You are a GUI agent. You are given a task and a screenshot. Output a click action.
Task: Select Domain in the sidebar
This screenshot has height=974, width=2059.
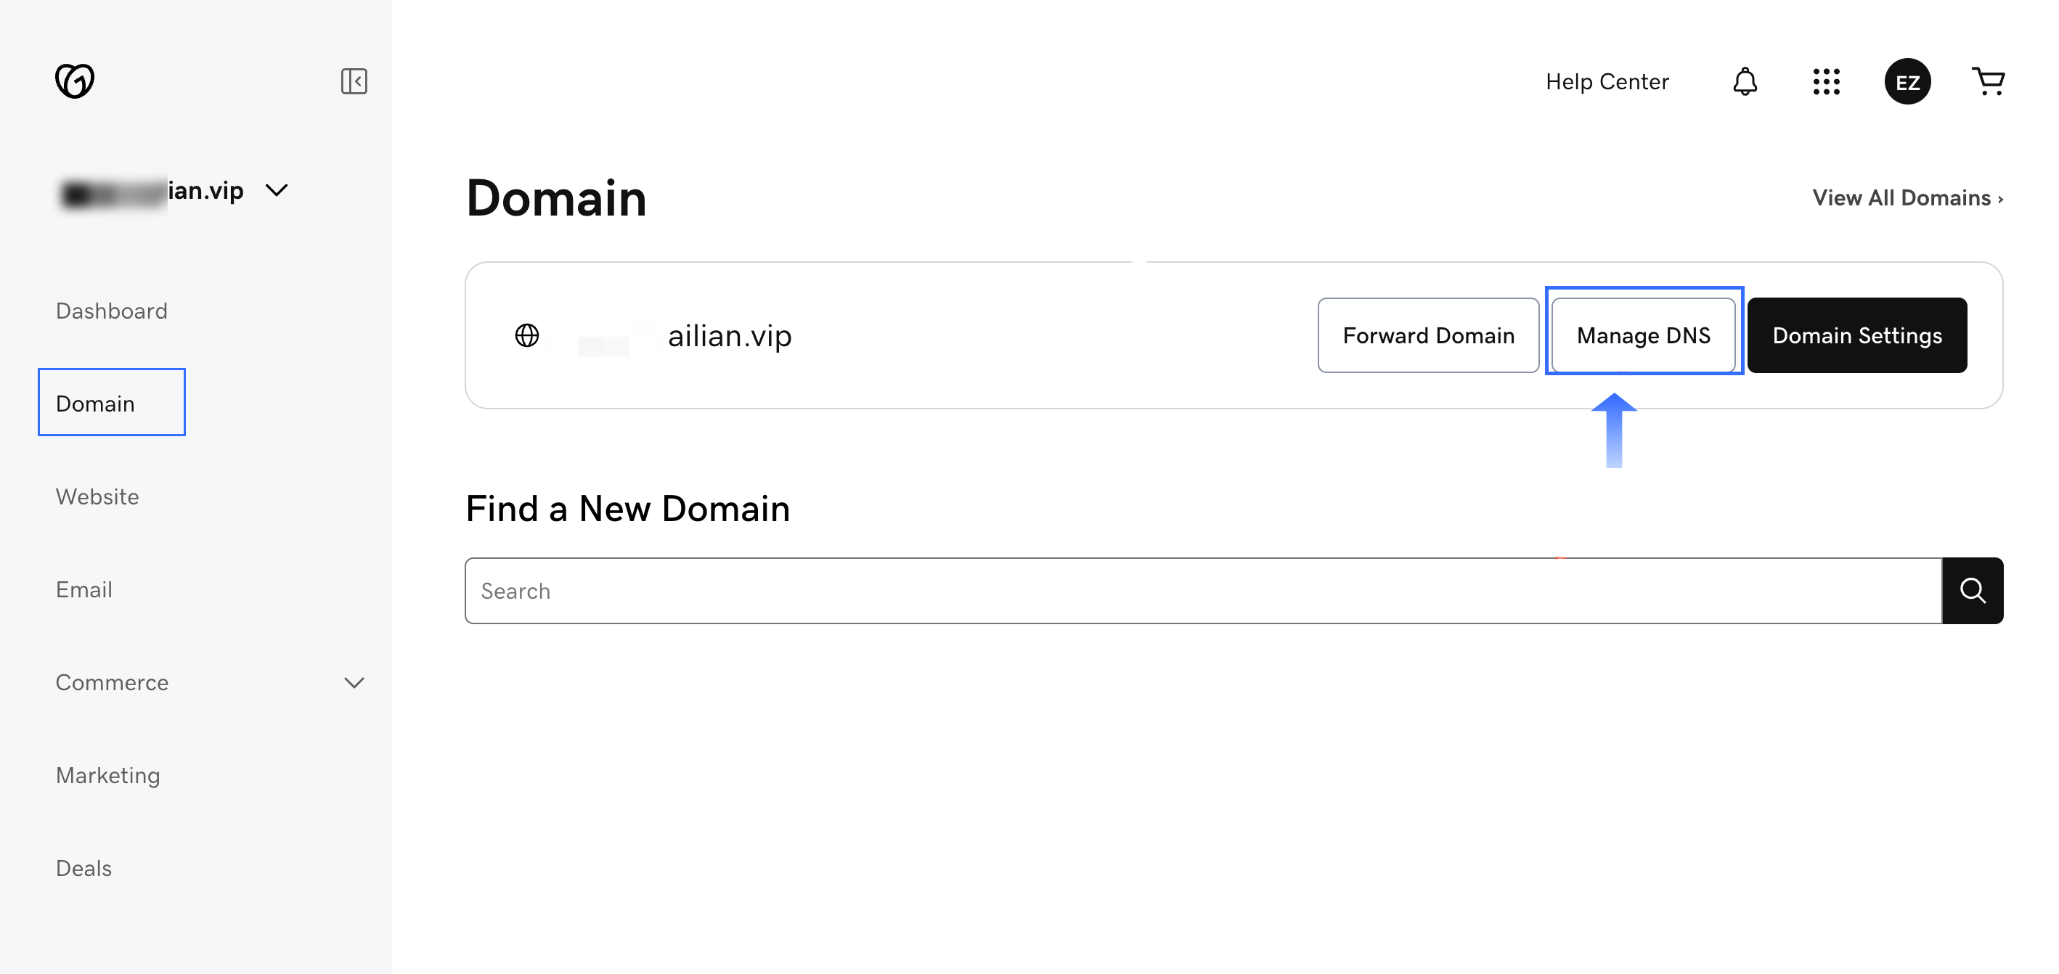pos(95,404)
